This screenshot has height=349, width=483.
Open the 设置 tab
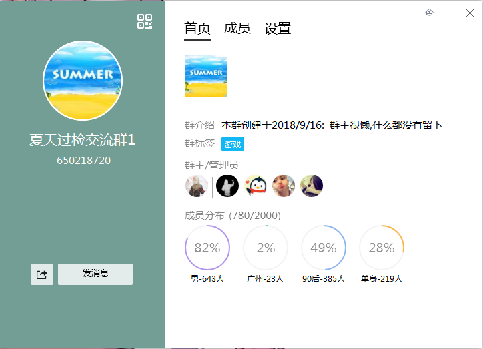coord(278,29)
